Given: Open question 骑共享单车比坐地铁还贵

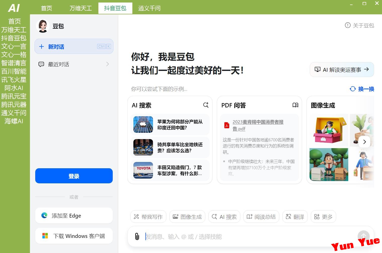Looking at the screenshot, I should 170,147.
